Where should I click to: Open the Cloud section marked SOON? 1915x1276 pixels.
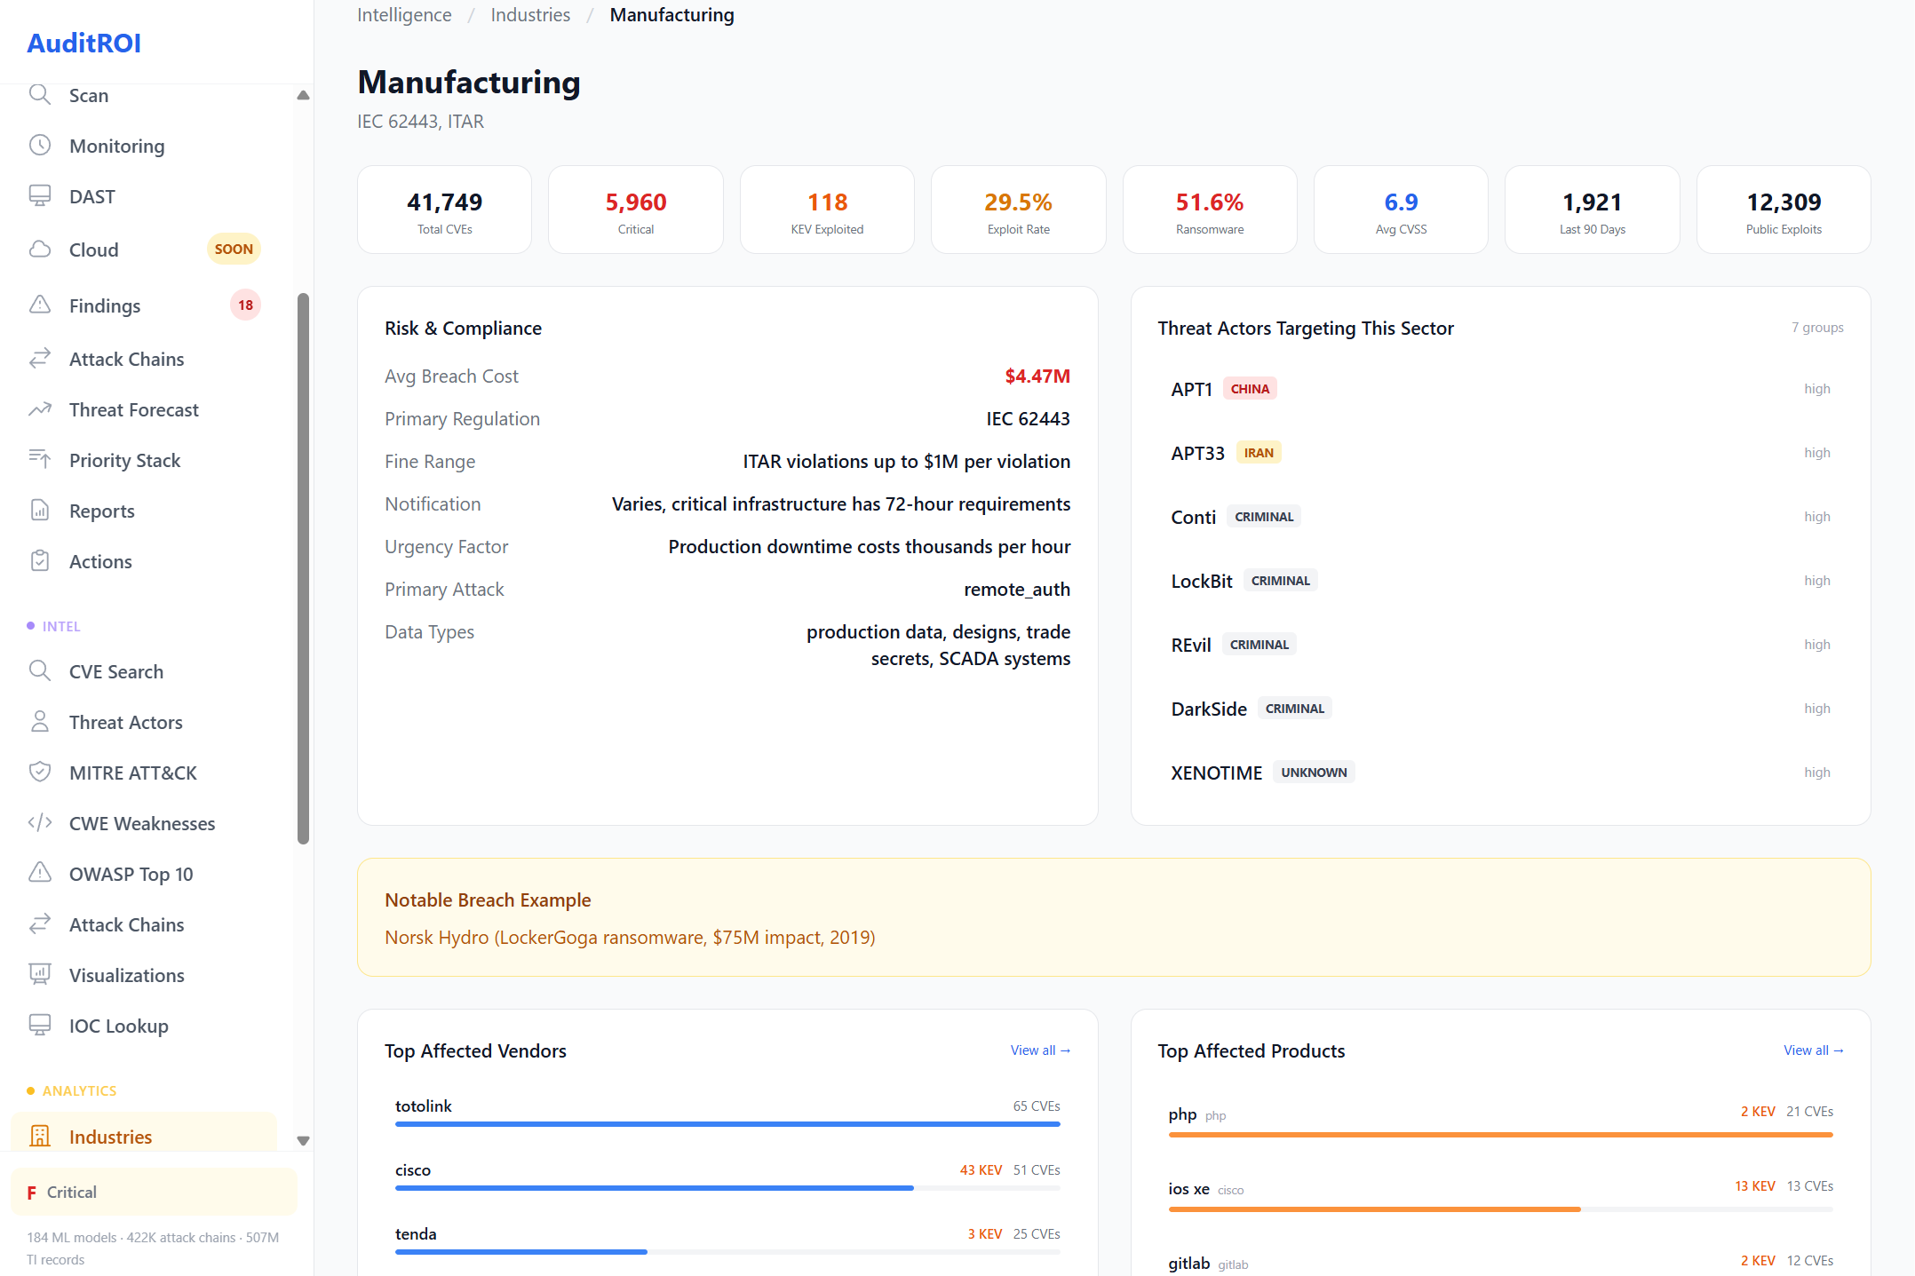tap(93, 250)
